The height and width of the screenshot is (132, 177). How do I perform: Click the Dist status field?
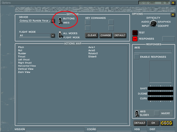point(165,129)
